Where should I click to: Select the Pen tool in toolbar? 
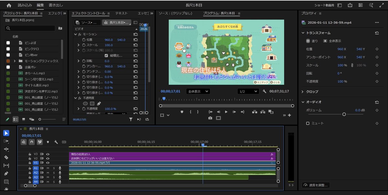[6, 174]
